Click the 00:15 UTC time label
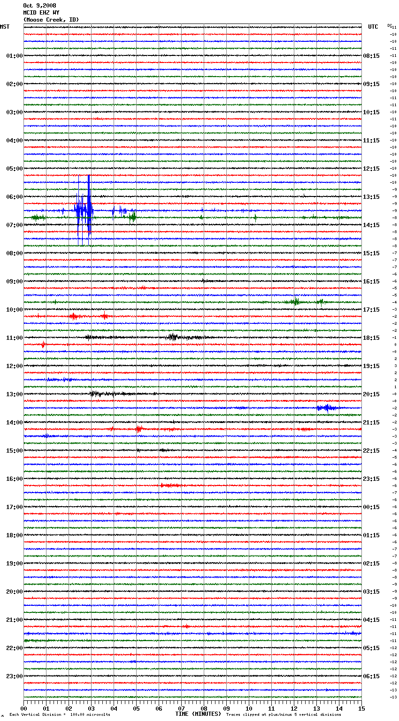Image resolution: width=399 pixels, height=721 pixels. click(371, 507)
